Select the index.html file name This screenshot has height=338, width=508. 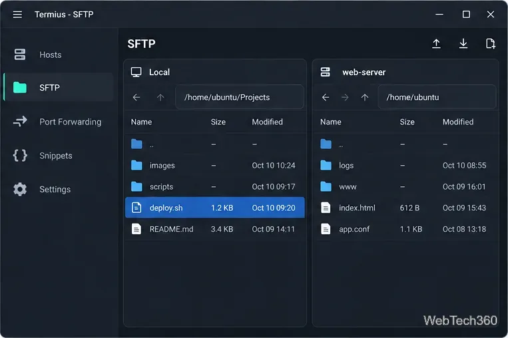(357, 208)
